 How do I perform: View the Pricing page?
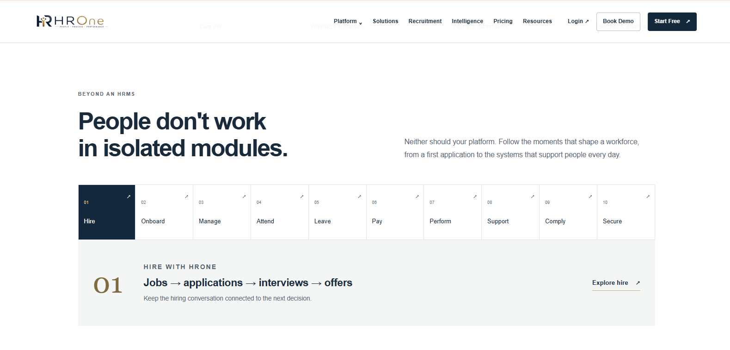[503, 21]
